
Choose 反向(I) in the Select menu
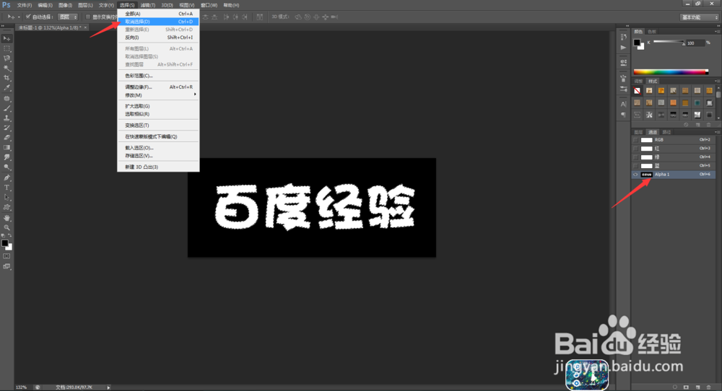[158, 38]
